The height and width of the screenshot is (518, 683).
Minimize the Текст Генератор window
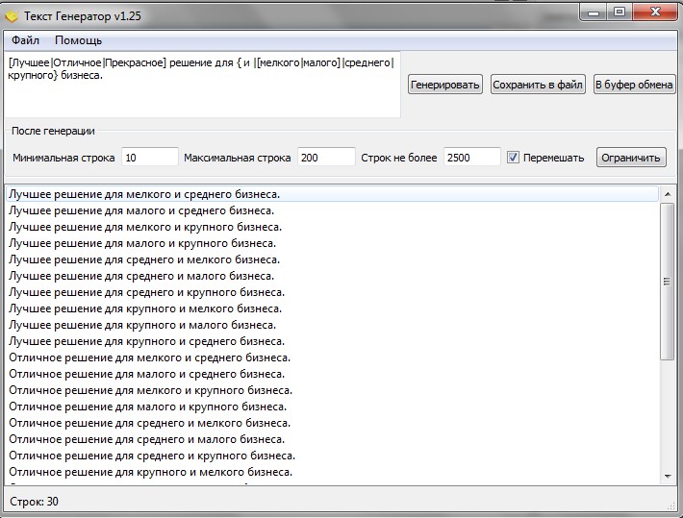[594, 12]
